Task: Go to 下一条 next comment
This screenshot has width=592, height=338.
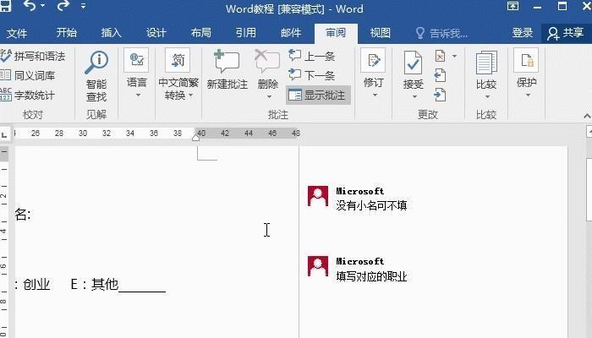Action: (312, 75)
